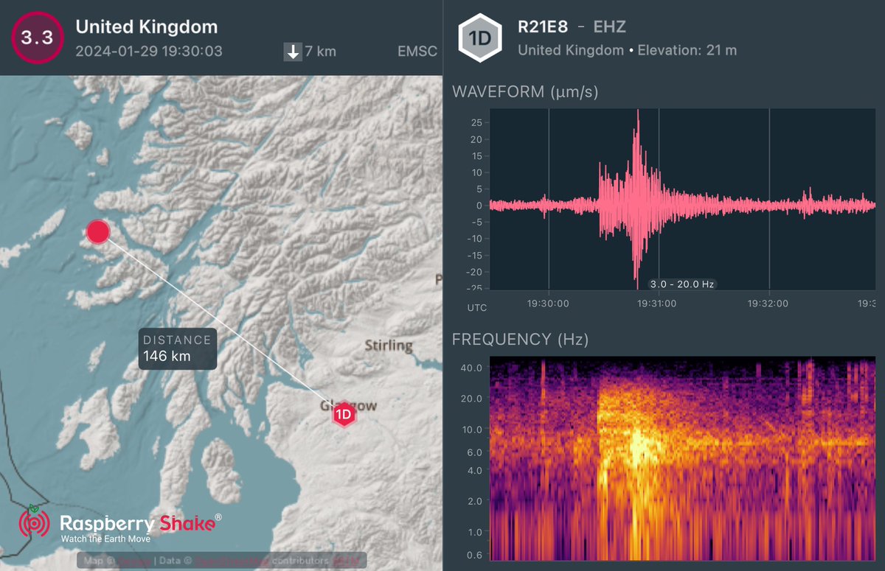Screen dimensions: 885x571
Task: Click the Stirling label on the map
Action: click(389, 346)
